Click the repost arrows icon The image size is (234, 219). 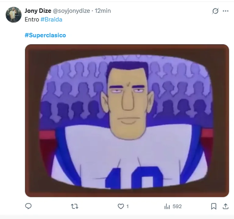74,206
